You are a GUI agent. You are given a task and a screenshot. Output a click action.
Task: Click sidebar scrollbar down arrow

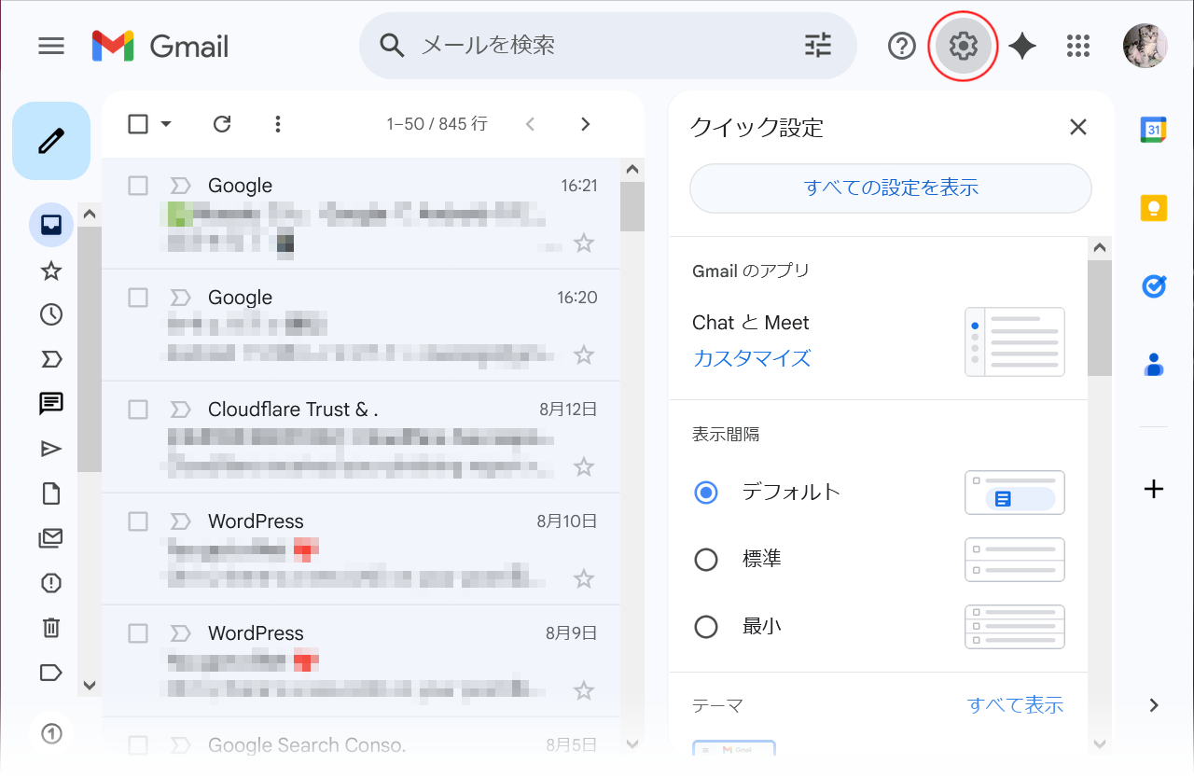(x=90, y=686)
